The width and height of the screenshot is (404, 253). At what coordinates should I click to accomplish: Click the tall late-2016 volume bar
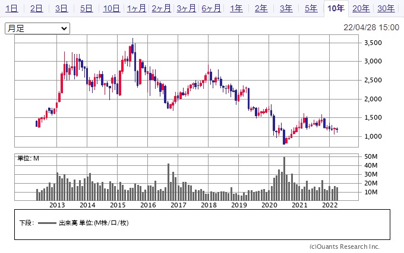click(169, 182)
